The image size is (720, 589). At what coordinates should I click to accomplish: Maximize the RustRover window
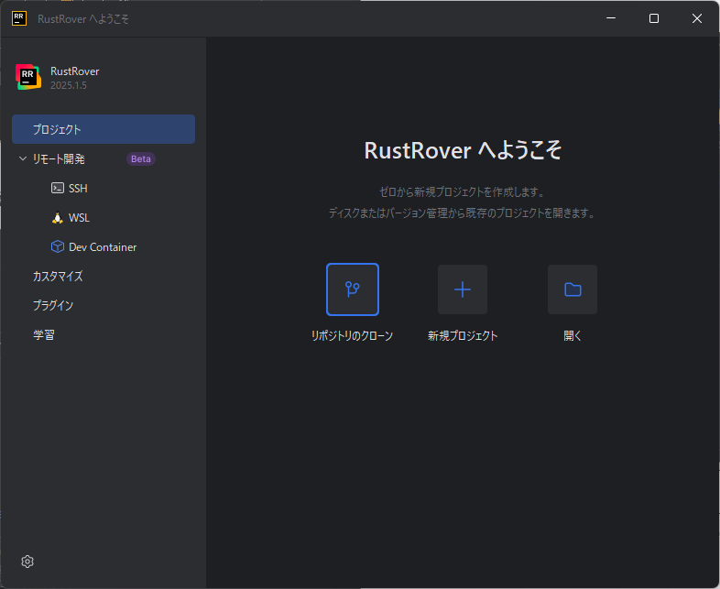[654, 18]
